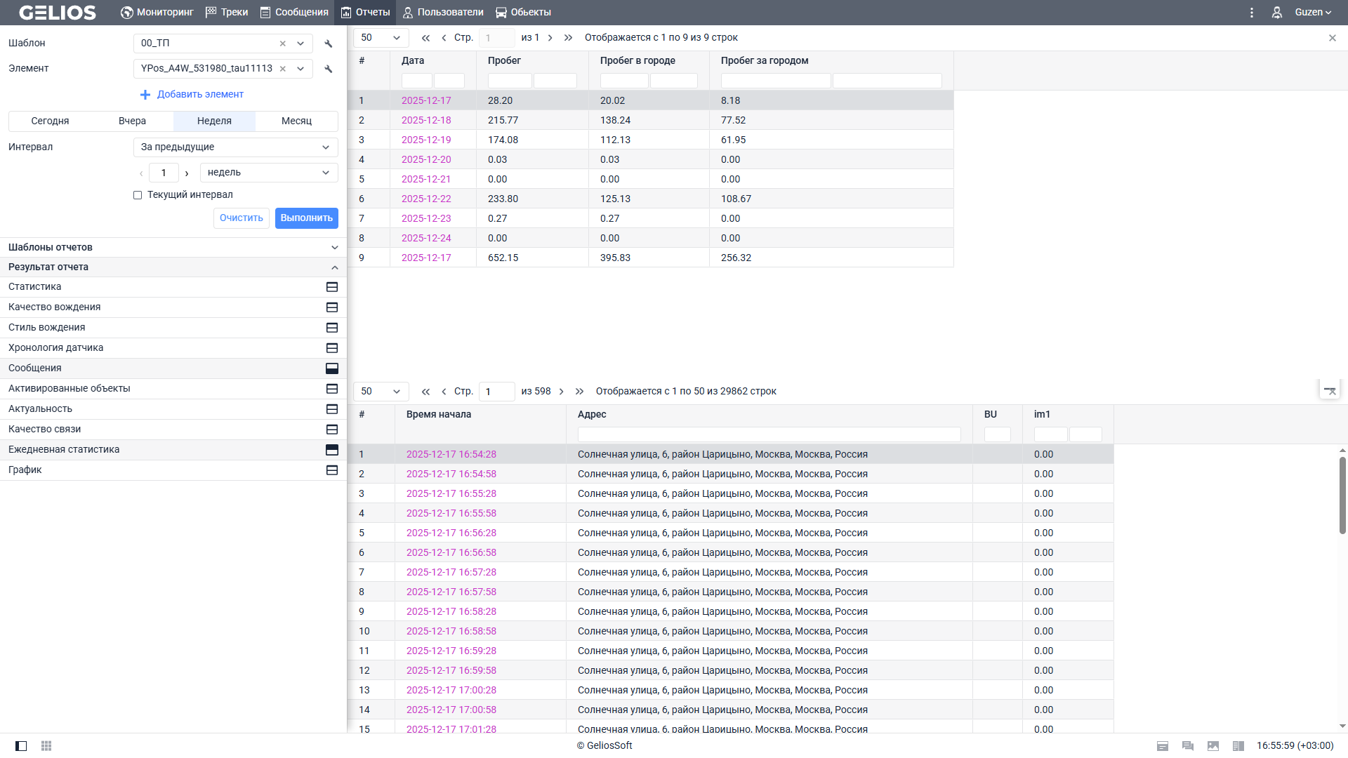1348x758 pixels.
Task: Go to last page of messages table
Action: pos(579,392)
